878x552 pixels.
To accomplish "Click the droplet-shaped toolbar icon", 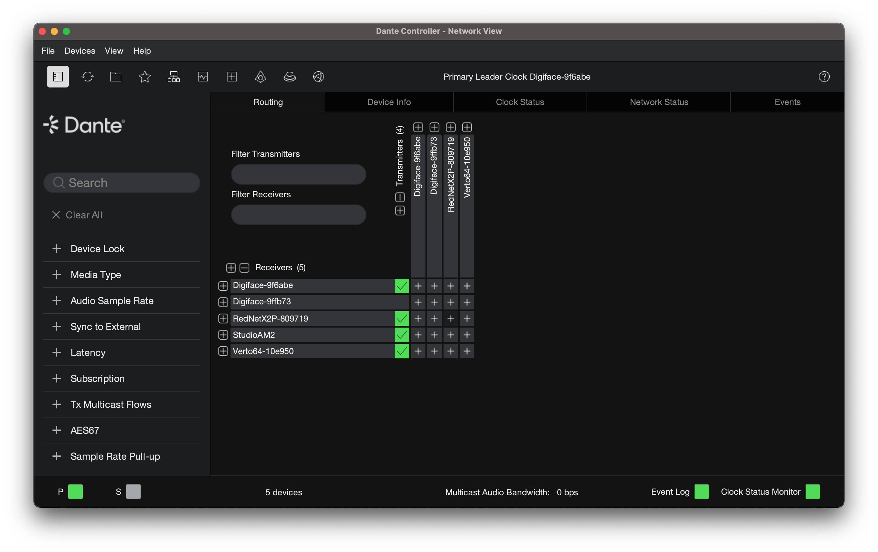I will pos(260,77).
